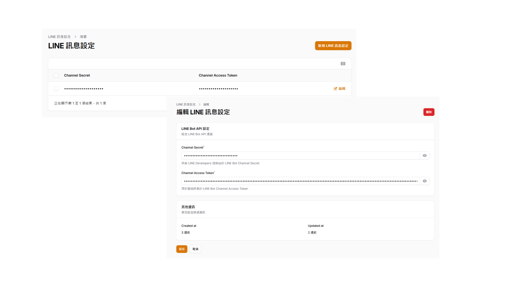Focus the Channel Access Token input field
Screen dimensions: 511x287
(300, 181)
